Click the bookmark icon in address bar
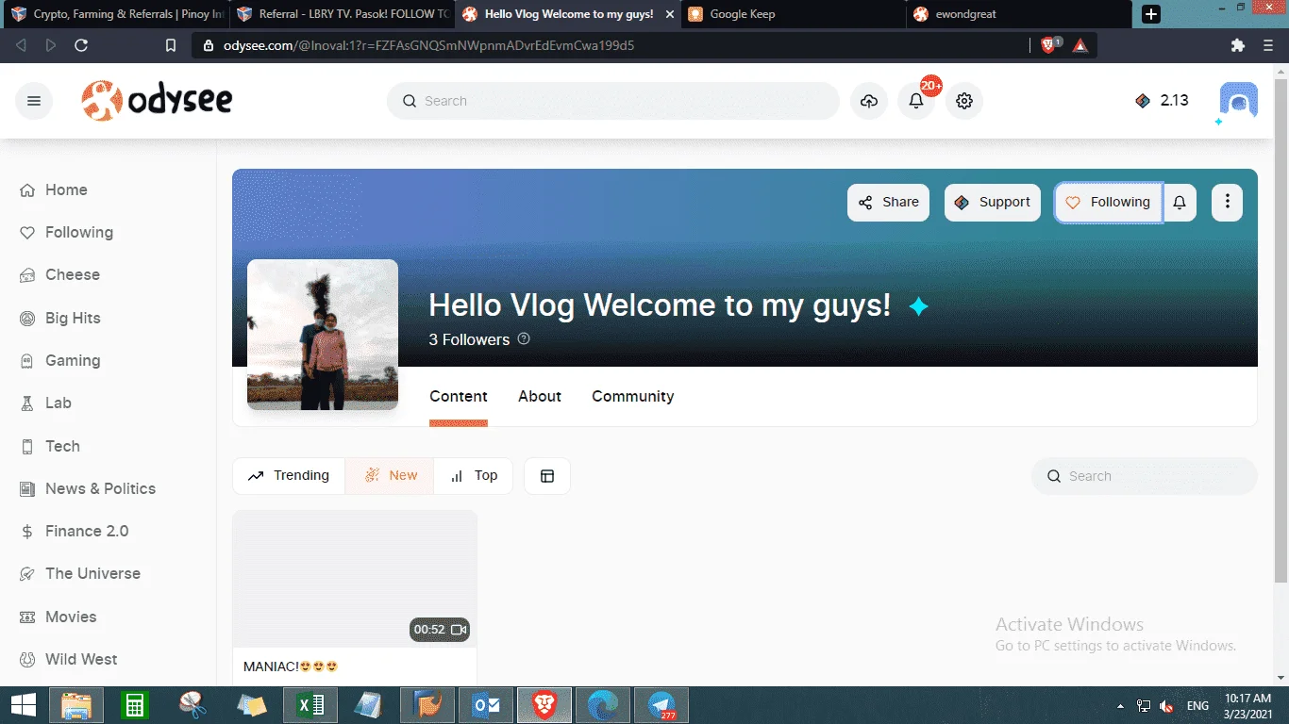The width and height of the screenshot is (1289, 724). (171, 45)
